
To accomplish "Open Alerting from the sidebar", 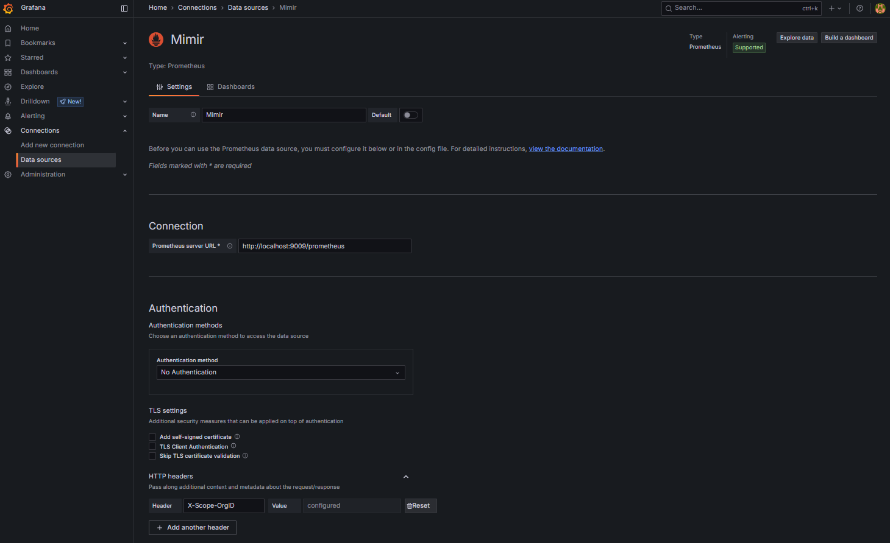I will [x=32, y=116].
